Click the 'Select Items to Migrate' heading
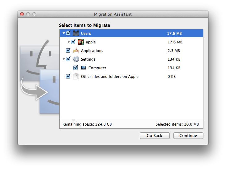 pos(85,25)
